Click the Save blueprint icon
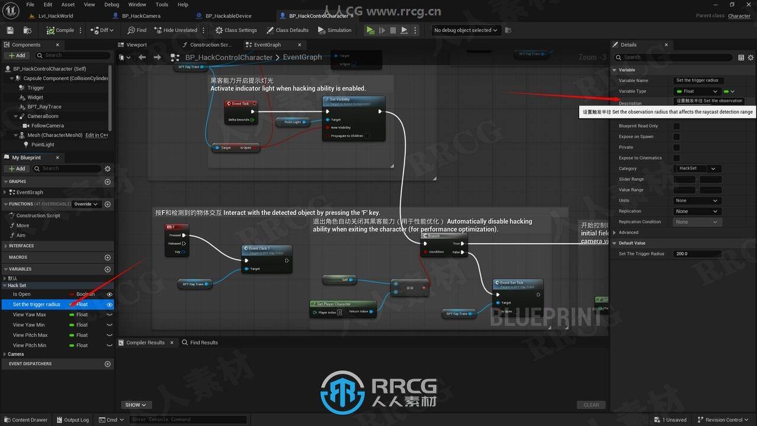Image resolution: width=757 pixels, height=426 pixels. [10, 30]
